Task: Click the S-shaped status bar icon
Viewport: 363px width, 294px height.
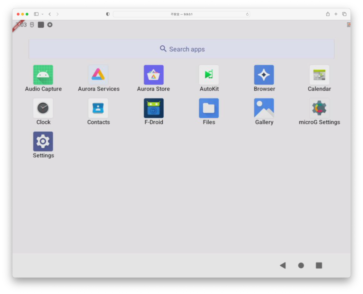Action: click(x=32, y=25)
